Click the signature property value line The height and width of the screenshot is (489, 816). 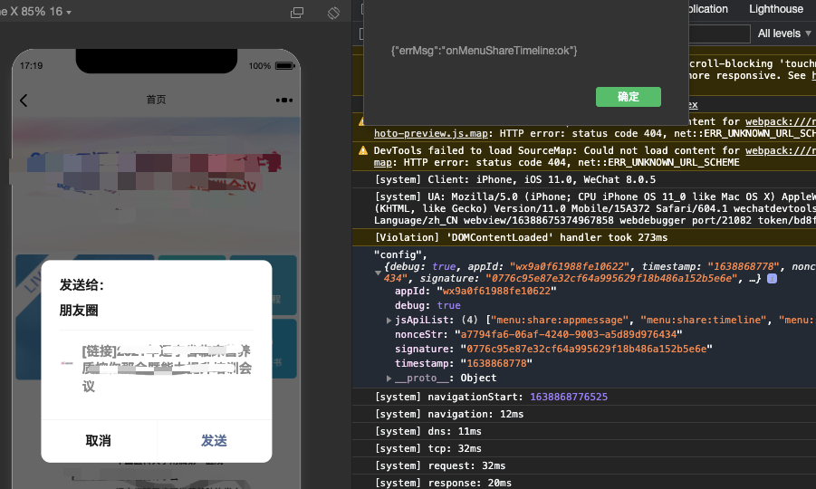pyautogui.click(x=553, y=349)
